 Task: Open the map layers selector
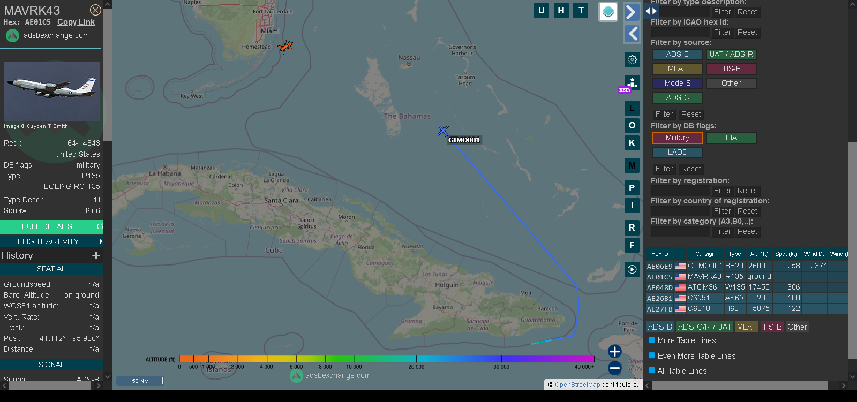(x=608, y=11)
